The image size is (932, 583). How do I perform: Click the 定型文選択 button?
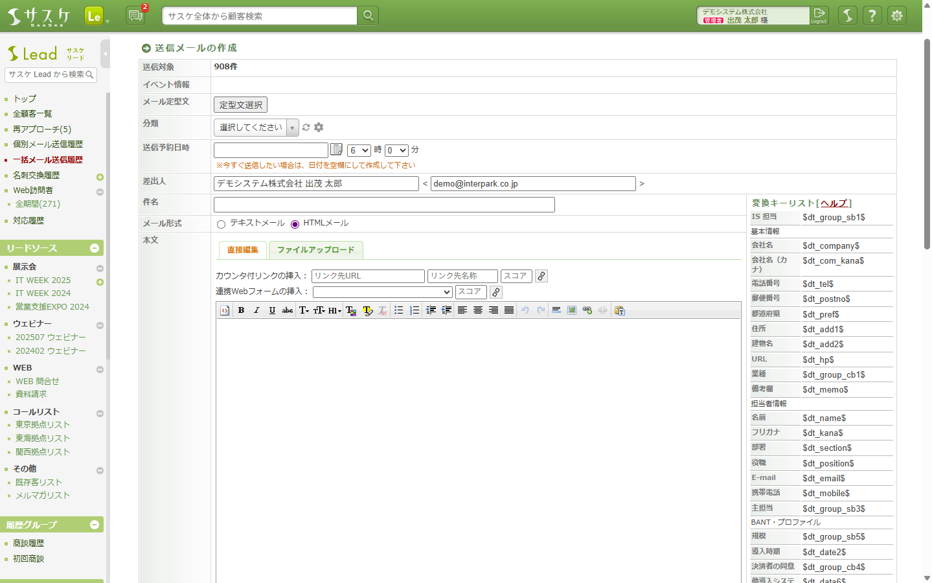pyautogui.click(x=240, y=105)
